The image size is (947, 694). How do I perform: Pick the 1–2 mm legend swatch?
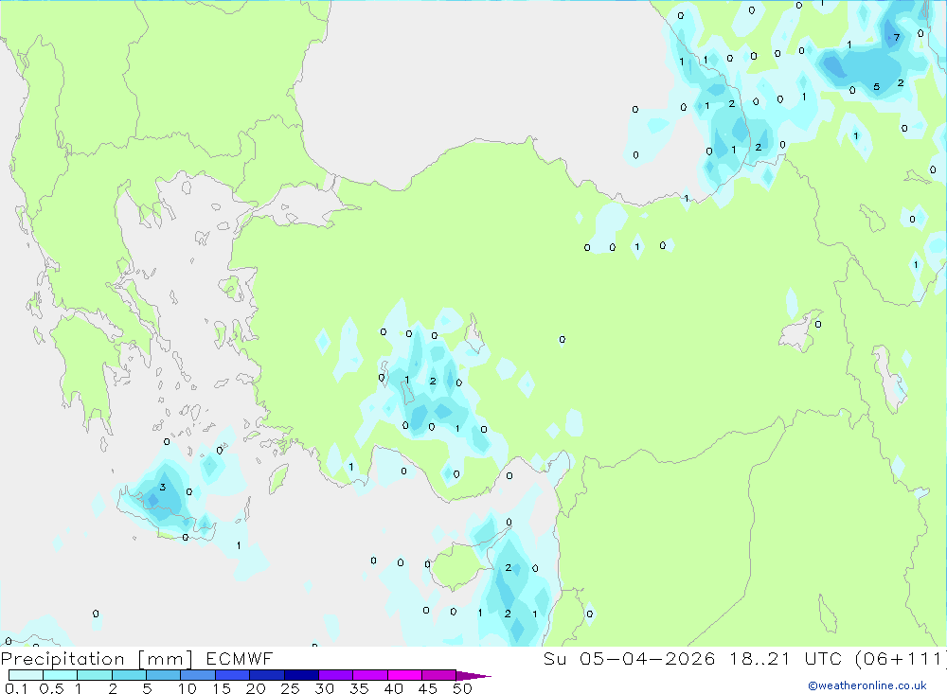click(x=95, y=675)
